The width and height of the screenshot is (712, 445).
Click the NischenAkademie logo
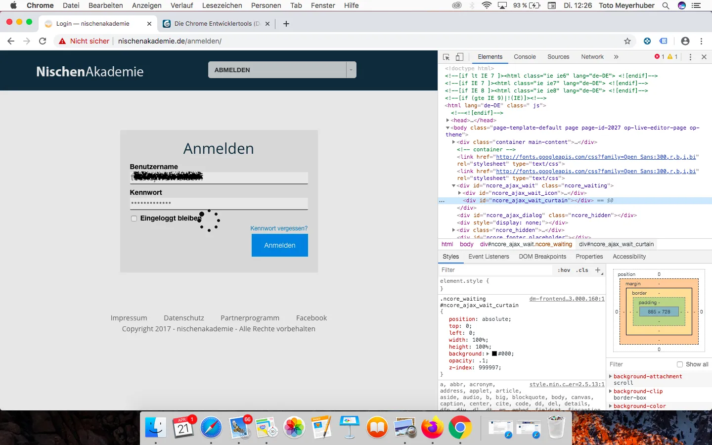pos(90,72)
